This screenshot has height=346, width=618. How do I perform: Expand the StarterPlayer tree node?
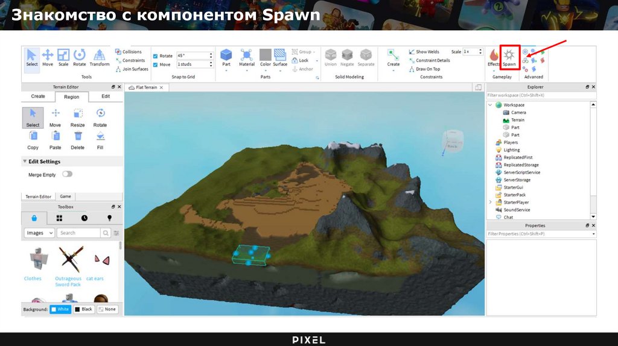click(x=490, y=203)
